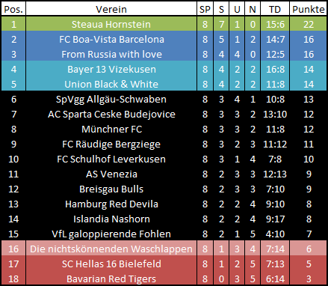Click SpVgg Allgäu-Schwaben team name
Screen dimensions: 328x286
(x=111, y=99)
